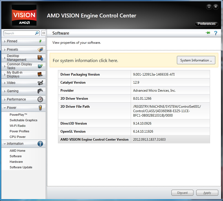223x201 pixels.
Task: Click the OpenGL Version label
Action: (x=73, y=132)
